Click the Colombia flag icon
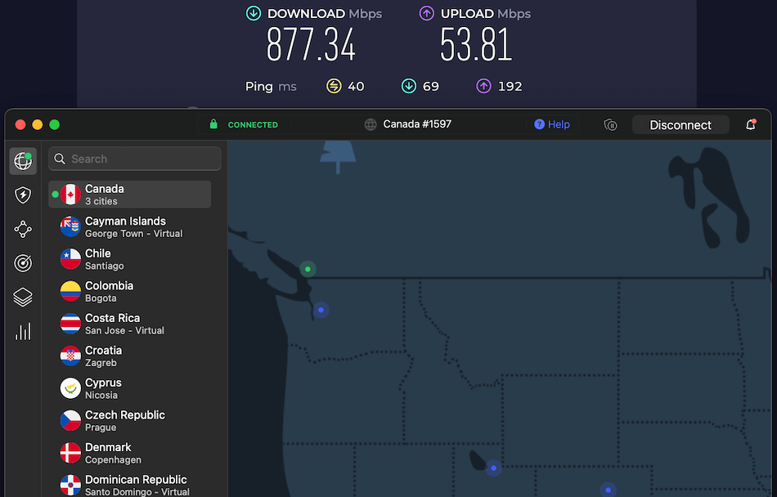 [x=70, y=292]
